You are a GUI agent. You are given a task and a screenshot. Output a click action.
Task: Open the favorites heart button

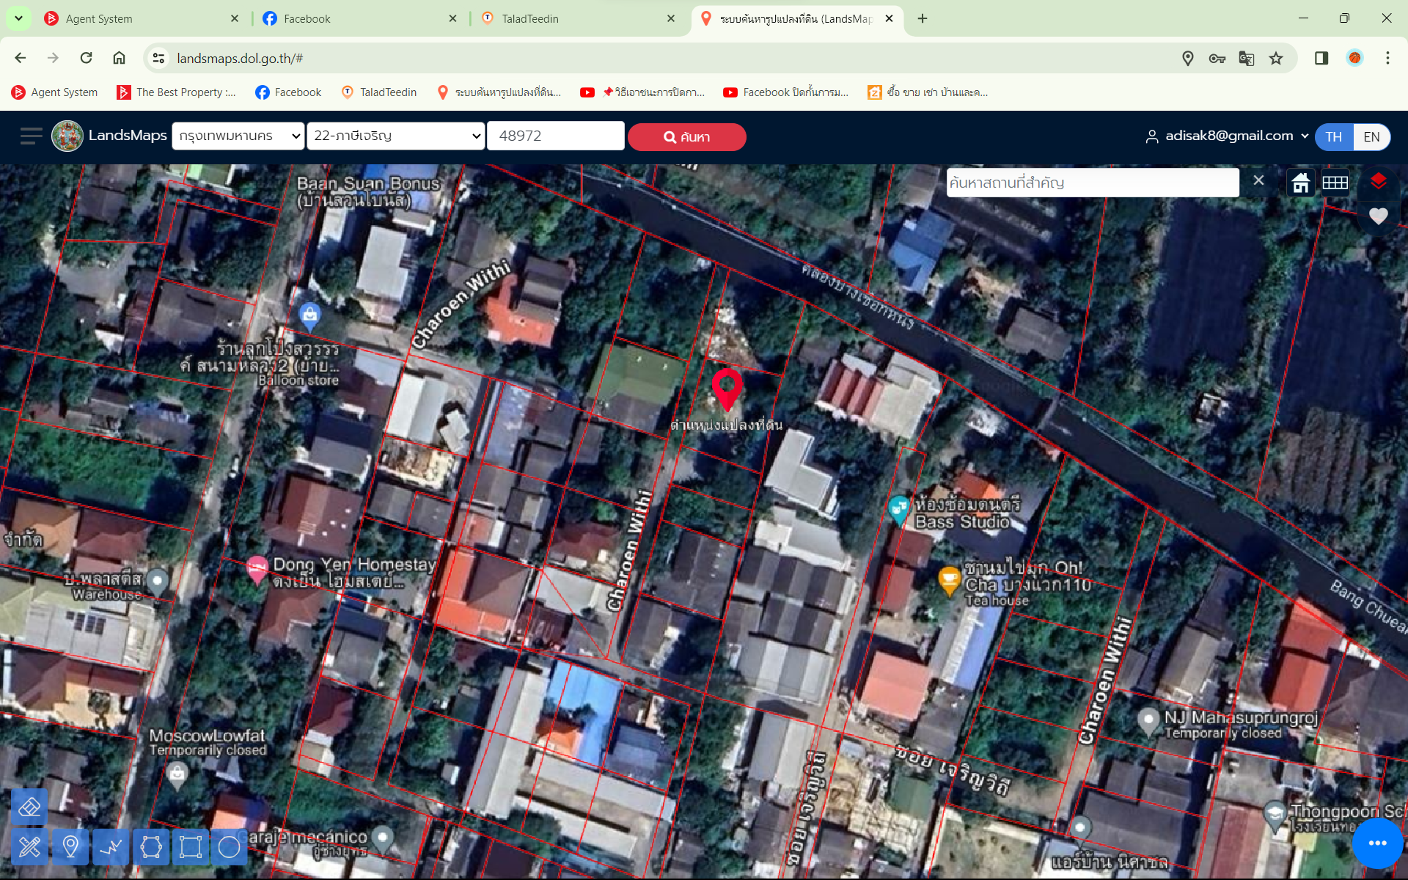point(1379,216)
